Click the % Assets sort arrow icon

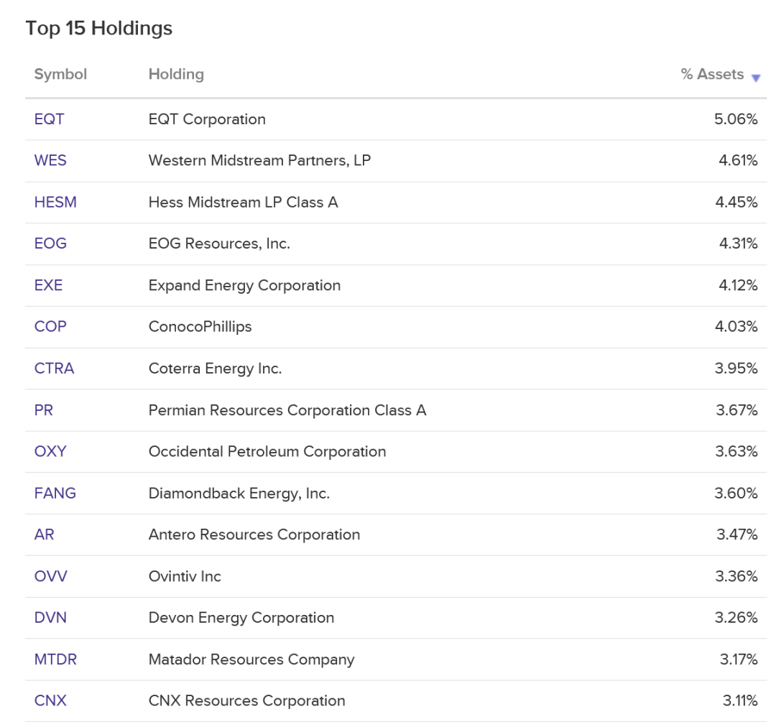click(756, 78)
